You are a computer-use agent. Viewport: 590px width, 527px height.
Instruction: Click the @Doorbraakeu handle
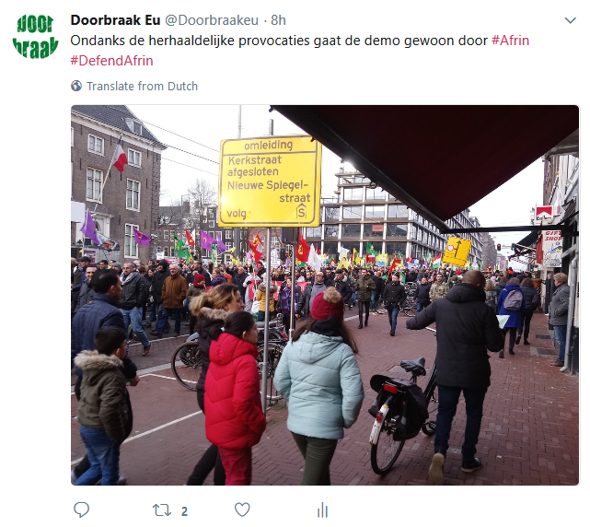[x=212, y=20]
